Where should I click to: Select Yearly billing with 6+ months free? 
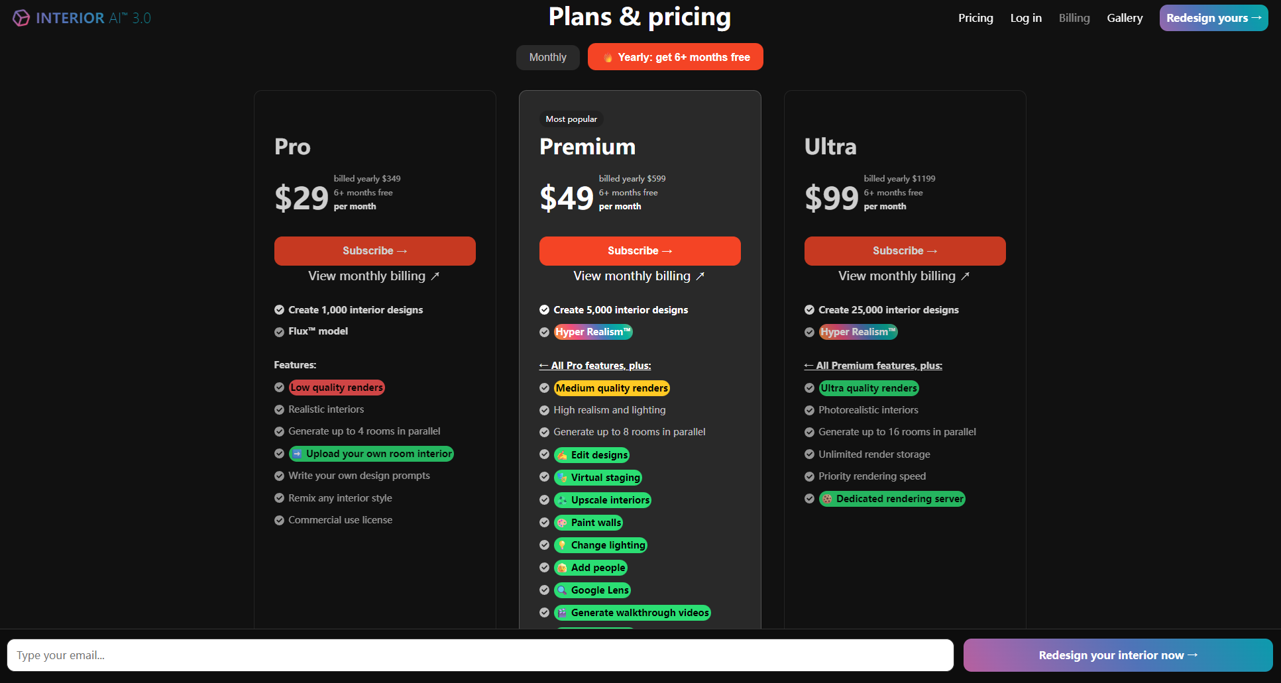pos(675,57)
